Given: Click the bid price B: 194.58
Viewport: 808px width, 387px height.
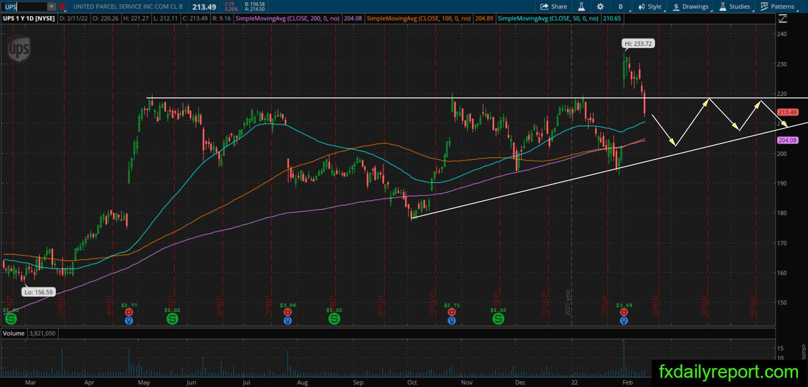Looking at the screenshot, I should point(255,4).
